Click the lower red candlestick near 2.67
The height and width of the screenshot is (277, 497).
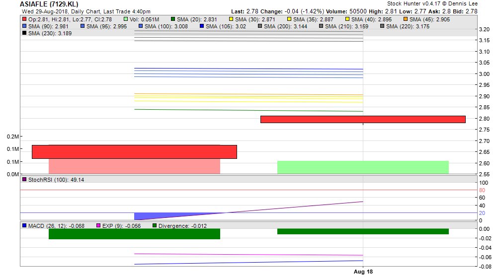click(x=134, y=151)
